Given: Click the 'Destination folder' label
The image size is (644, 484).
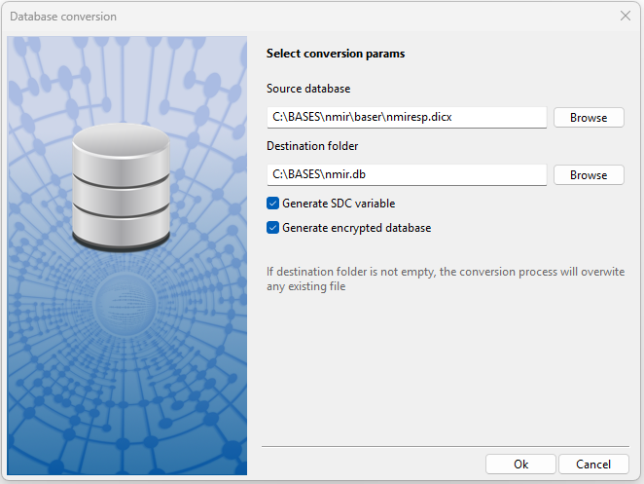Looking at the screenshot, I should click(312, 146).
